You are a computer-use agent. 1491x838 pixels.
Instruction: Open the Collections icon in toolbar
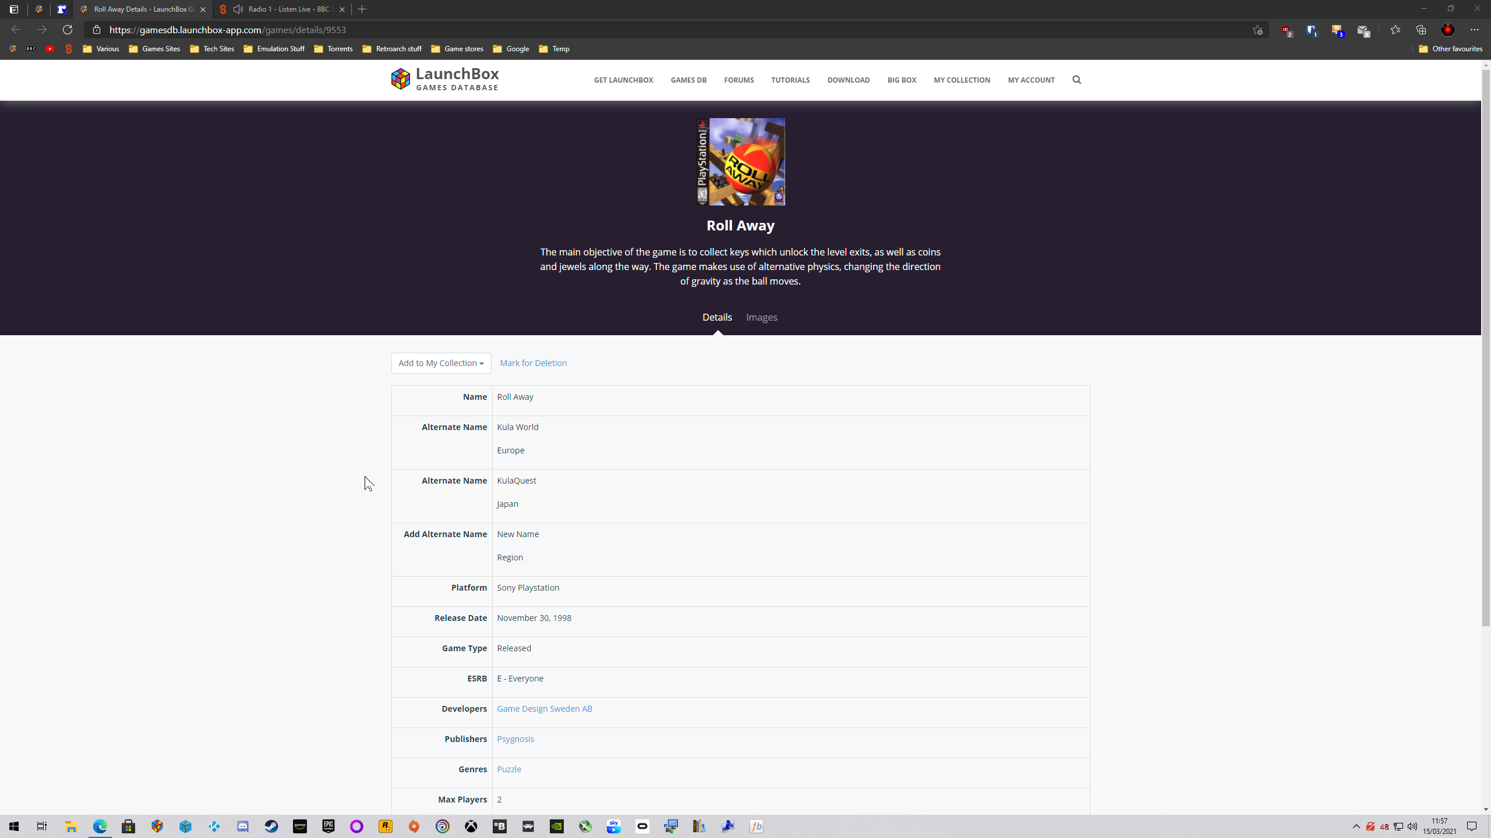[x=1421, y=30]
